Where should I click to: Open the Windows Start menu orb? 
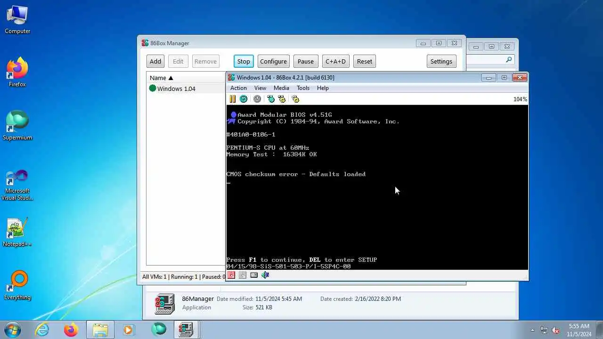point(13,329)
